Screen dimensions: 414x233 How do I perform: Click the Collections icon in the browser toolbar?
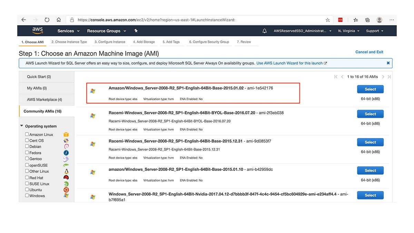[367, 20]
